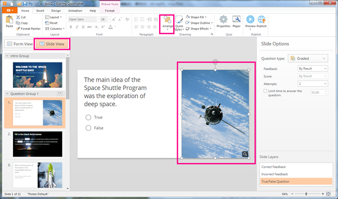
Task: Switch to Slide View
Action: click(52, 44)
